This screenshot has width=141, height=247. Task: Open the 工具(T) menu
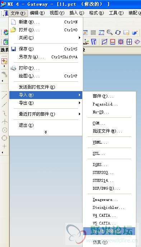pos(116,13)
